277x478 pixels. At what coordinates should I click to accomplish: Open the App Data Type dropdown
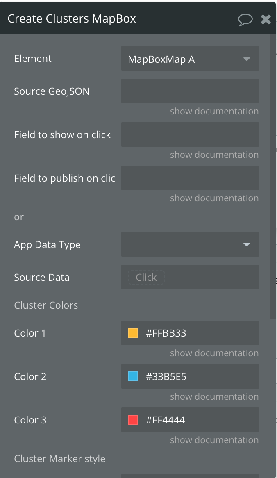190,244
